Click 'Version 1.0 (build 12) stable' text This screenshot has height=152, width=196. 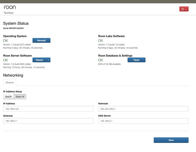click(x=112, y=45)
